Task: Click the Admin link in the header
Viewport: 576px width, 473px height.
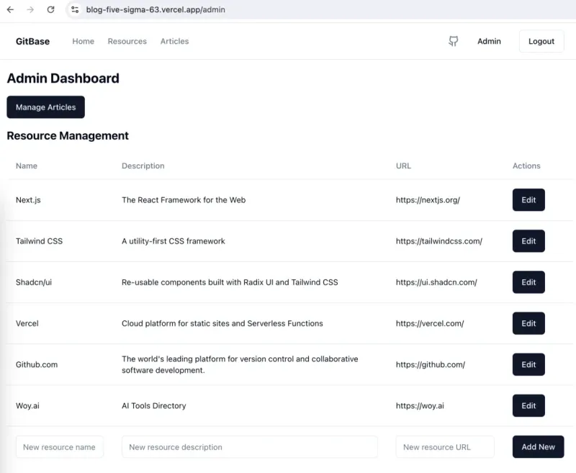Action: pos(489,41)
